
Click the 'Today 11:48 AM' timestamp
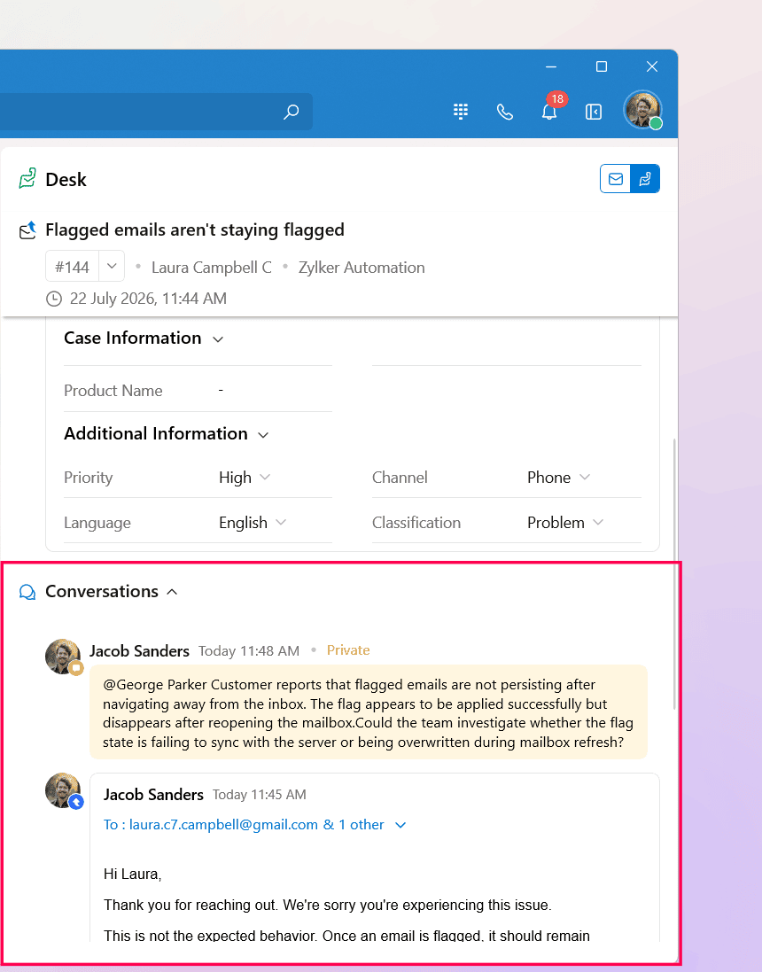pyautogui.click(x=249, y=651)
